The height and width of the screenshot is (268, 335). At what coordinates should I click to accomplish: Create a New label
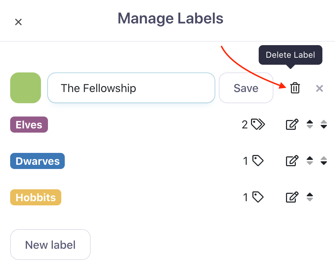coord(50,245)
